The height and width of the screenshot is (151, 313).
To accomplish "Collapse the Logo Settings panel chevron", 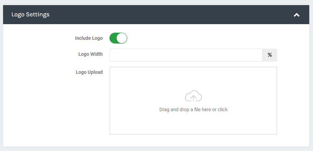I will point(297,15).
